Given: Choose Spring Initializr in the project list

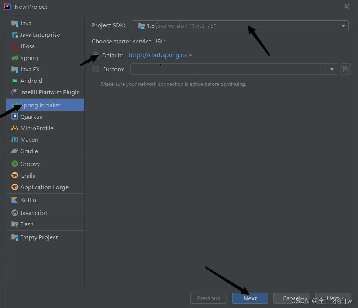Looking at the screenshot, I should [x=45, y=105].
